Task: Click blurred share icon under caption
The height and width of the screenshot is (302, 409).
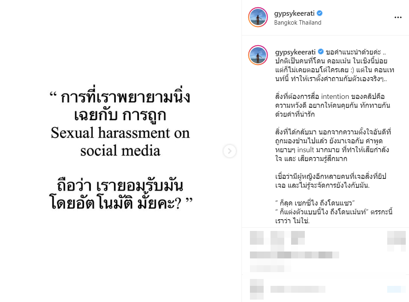Action: (298, 237)
